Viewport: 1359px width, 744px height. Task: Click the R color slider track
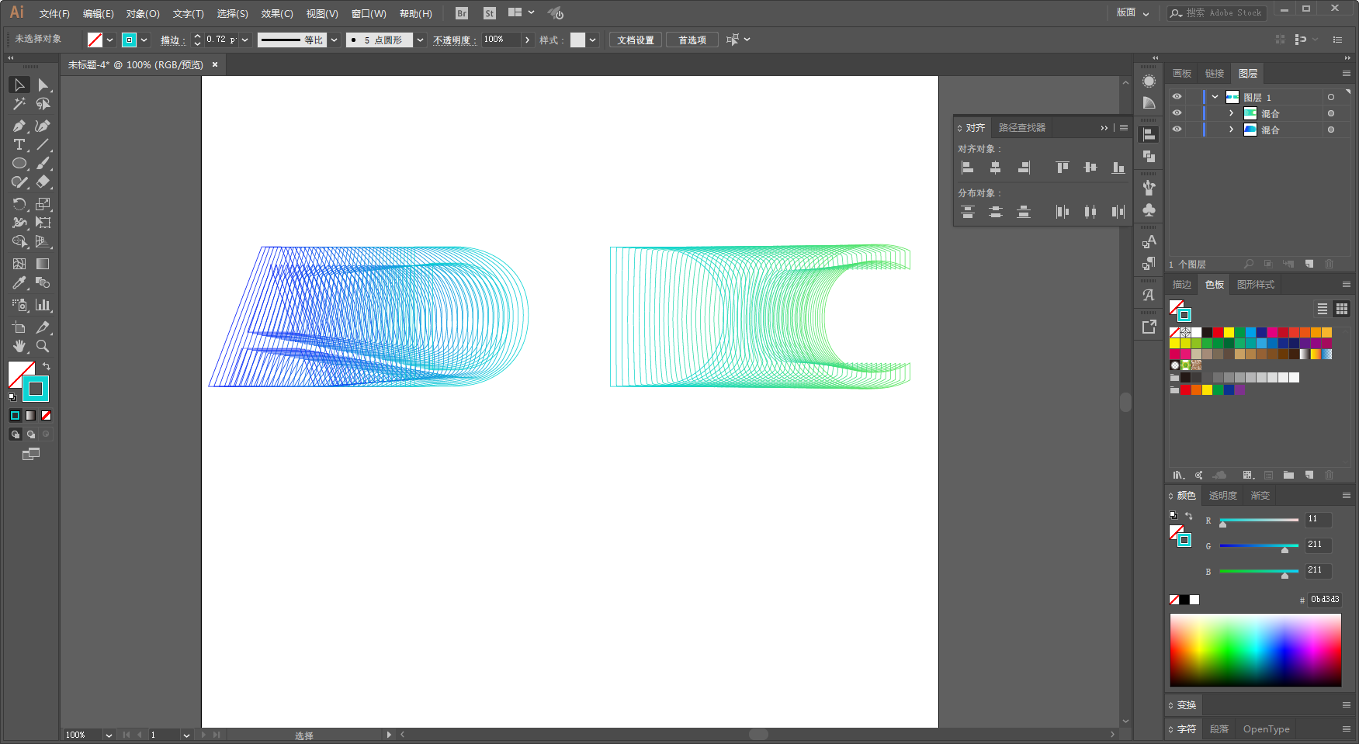click(x=1259, y=520)
